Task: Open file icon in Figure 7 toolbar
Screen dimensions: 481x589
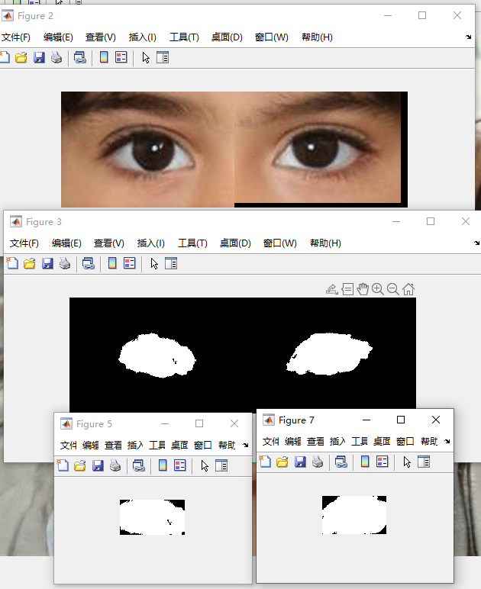Action: pos(282,462)
